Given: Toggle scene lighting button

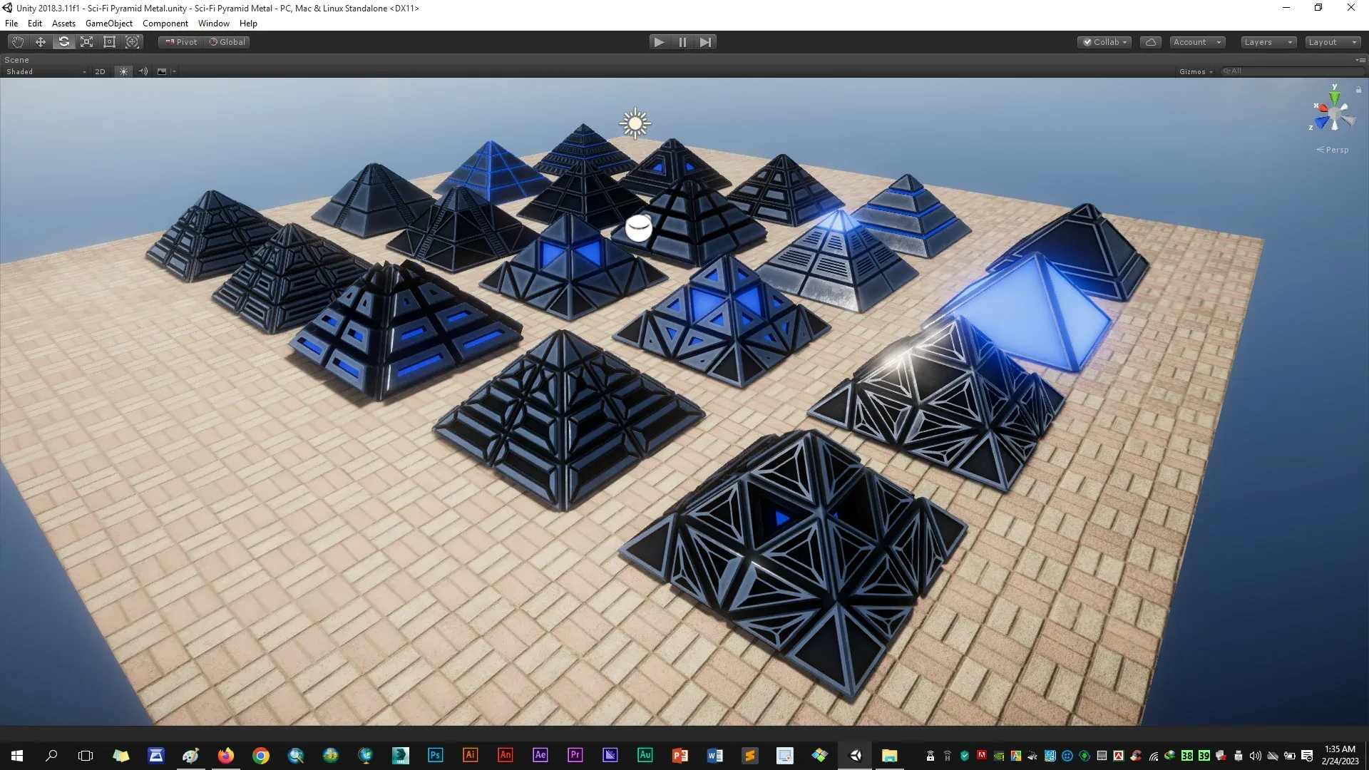Looking at the screenshot, I should 123,71.
